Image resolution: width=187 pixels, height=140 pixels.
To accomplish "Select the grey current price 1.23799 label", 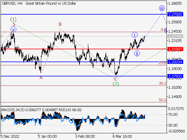I will 175,36.
